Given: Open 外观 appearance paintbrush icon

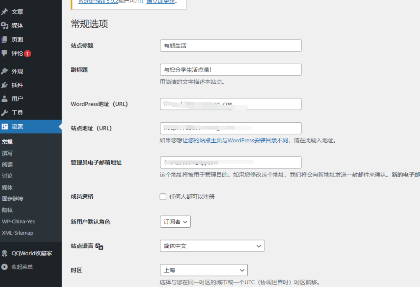Looking at the screenshot, I should (5, 71).
